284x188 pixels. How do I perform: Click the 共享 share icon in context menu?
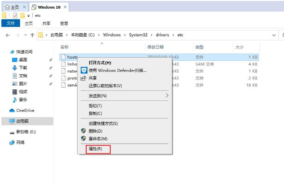pos(83,78)
